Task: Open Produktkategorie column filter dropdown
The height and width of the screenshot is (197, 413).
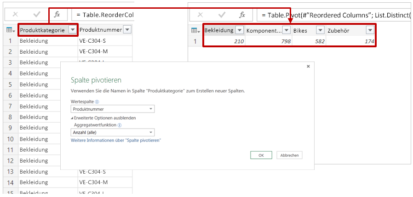Action: (x=72, y=30)
